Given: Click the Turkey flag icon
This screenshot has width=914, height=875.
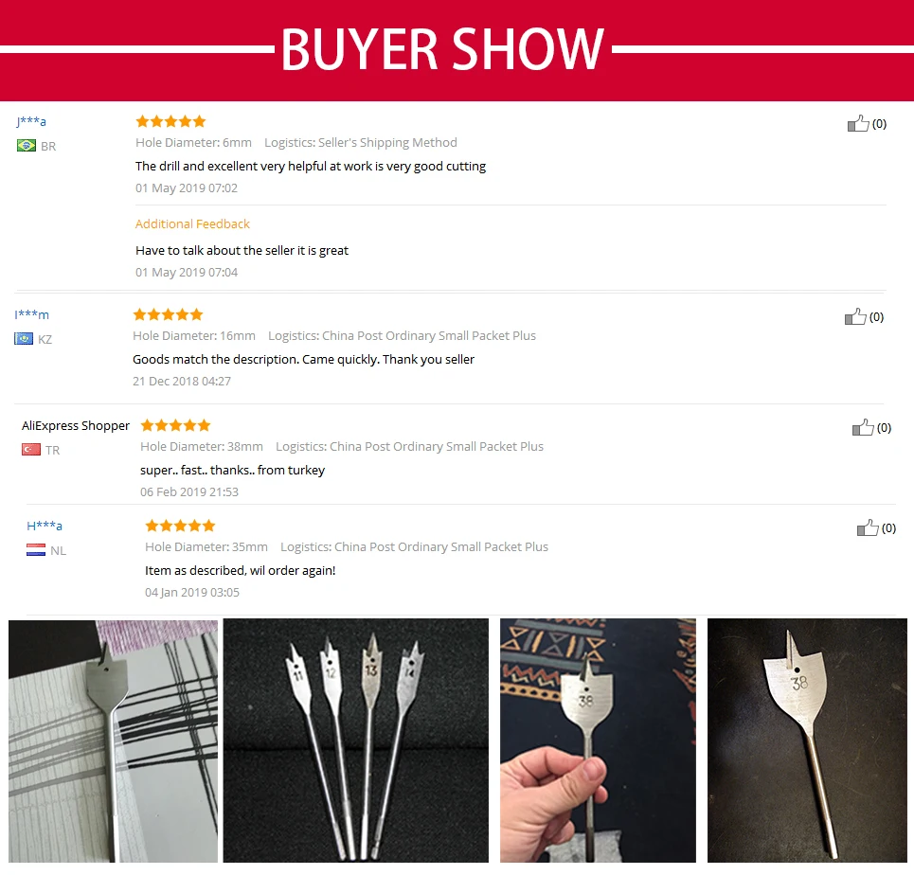Looking at the screenshot, I should [31, 450].
